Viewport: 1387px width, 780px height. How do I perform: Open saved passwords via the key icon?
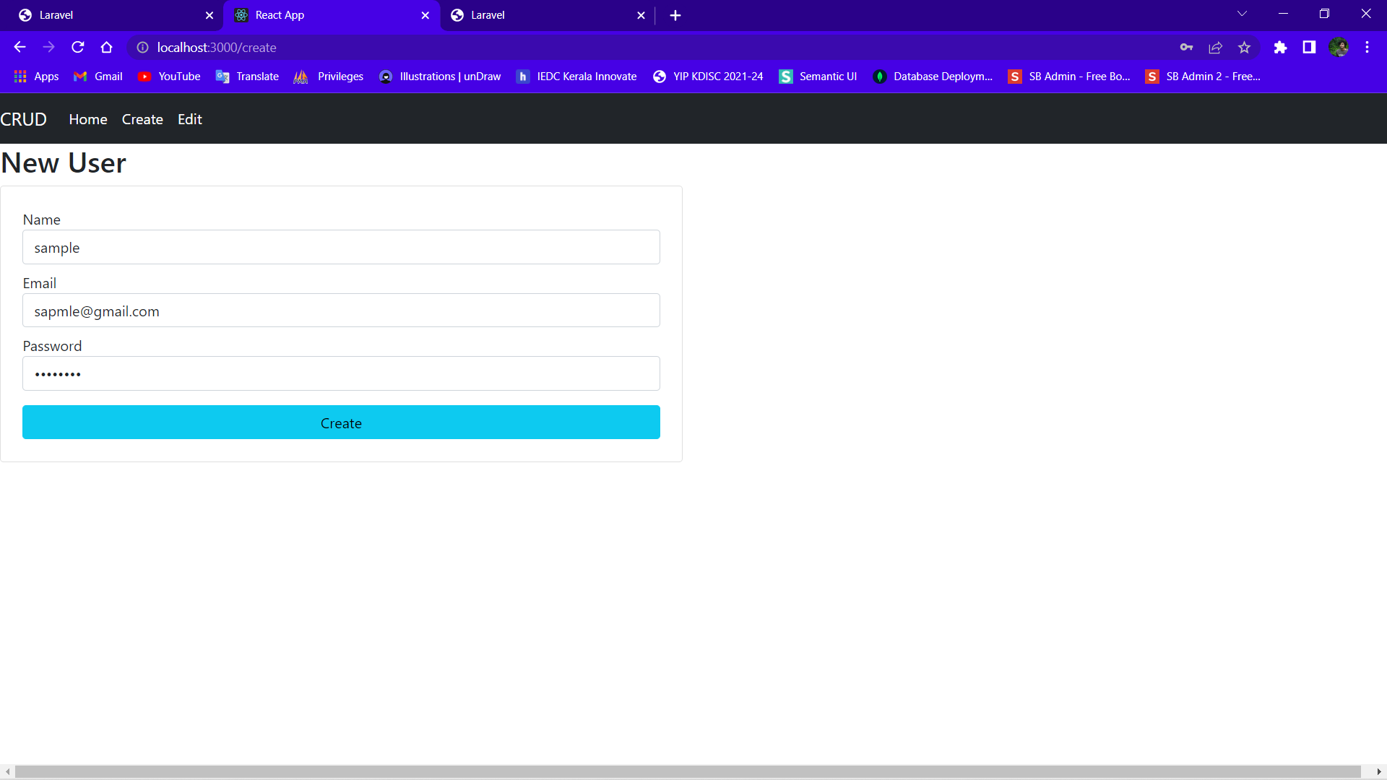tap(1186, 47)
